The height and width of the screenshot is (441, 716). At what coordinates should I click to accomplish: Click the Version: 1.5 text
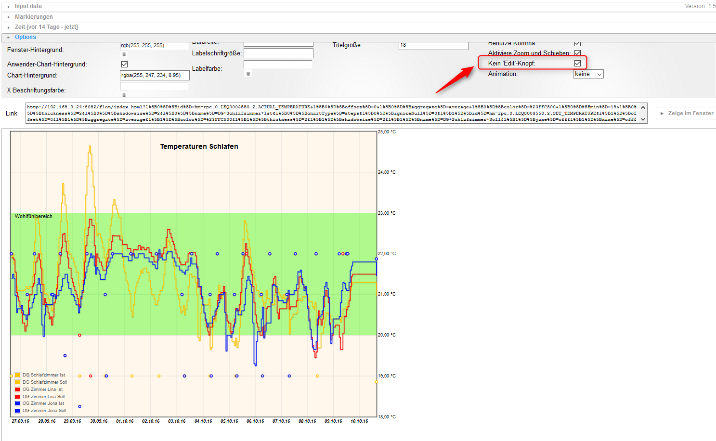coord(700,6)
